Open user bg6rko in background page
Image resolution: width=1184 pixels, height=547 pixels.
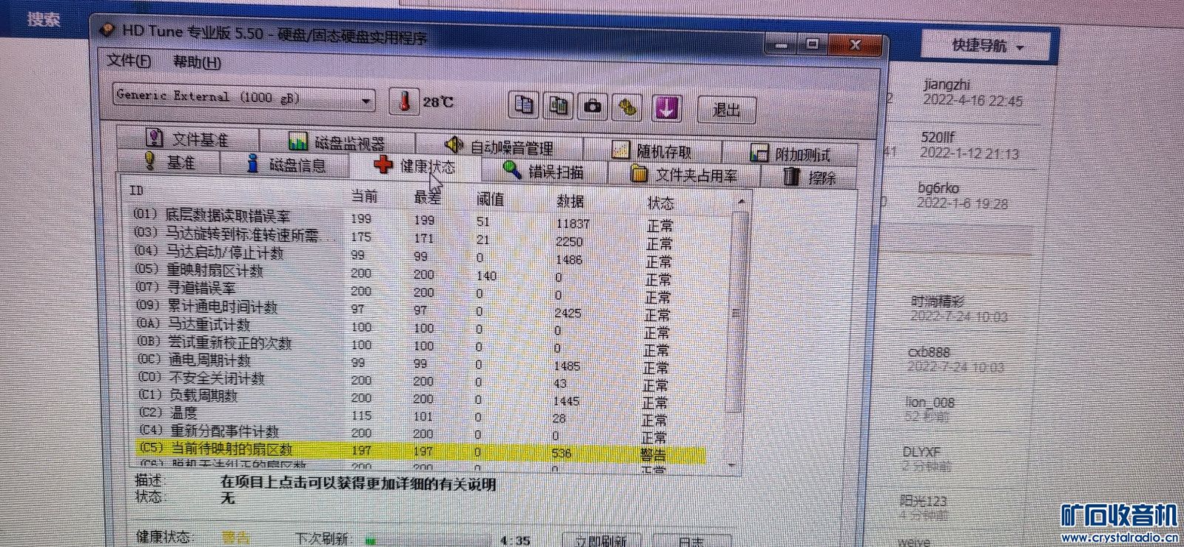[938, 187]
